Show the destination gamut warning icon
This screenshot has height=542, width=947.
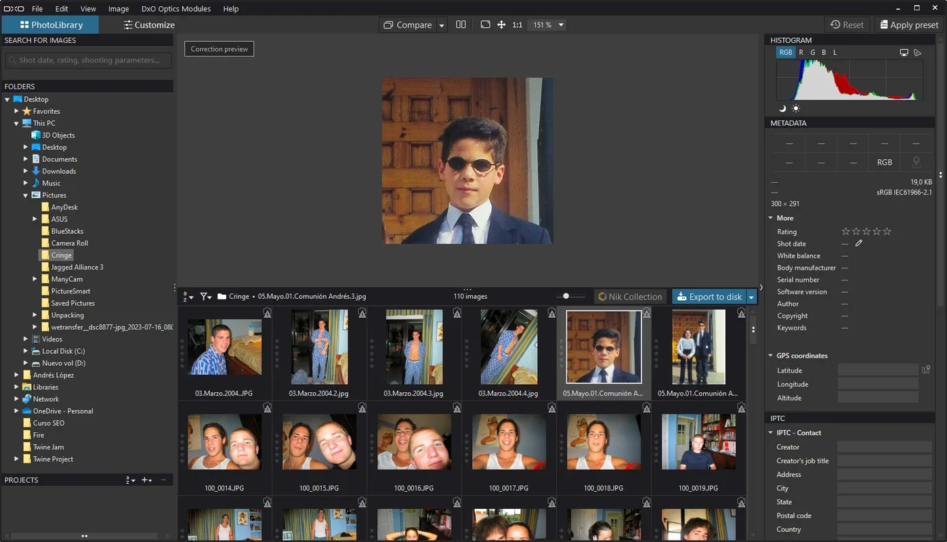pos(918,52)
